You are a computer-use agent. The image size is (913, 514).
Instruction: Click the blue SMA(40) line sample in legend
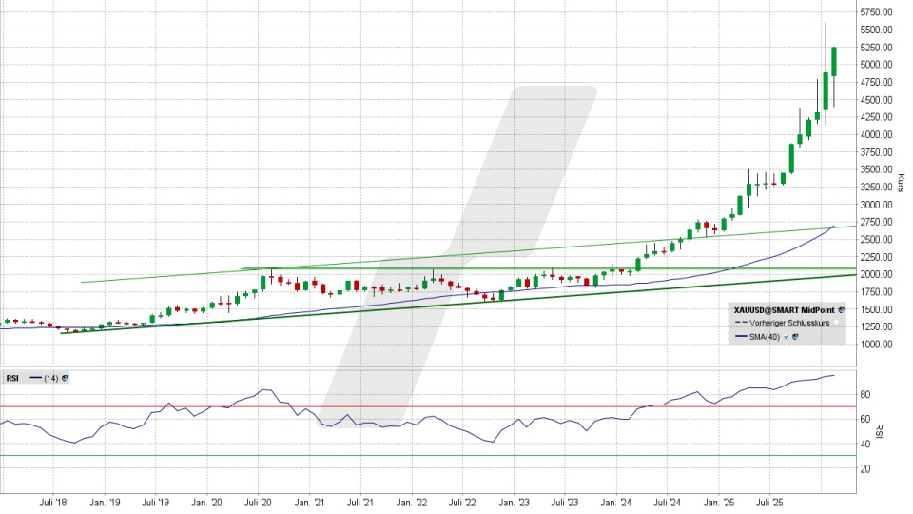click(741, 336)
